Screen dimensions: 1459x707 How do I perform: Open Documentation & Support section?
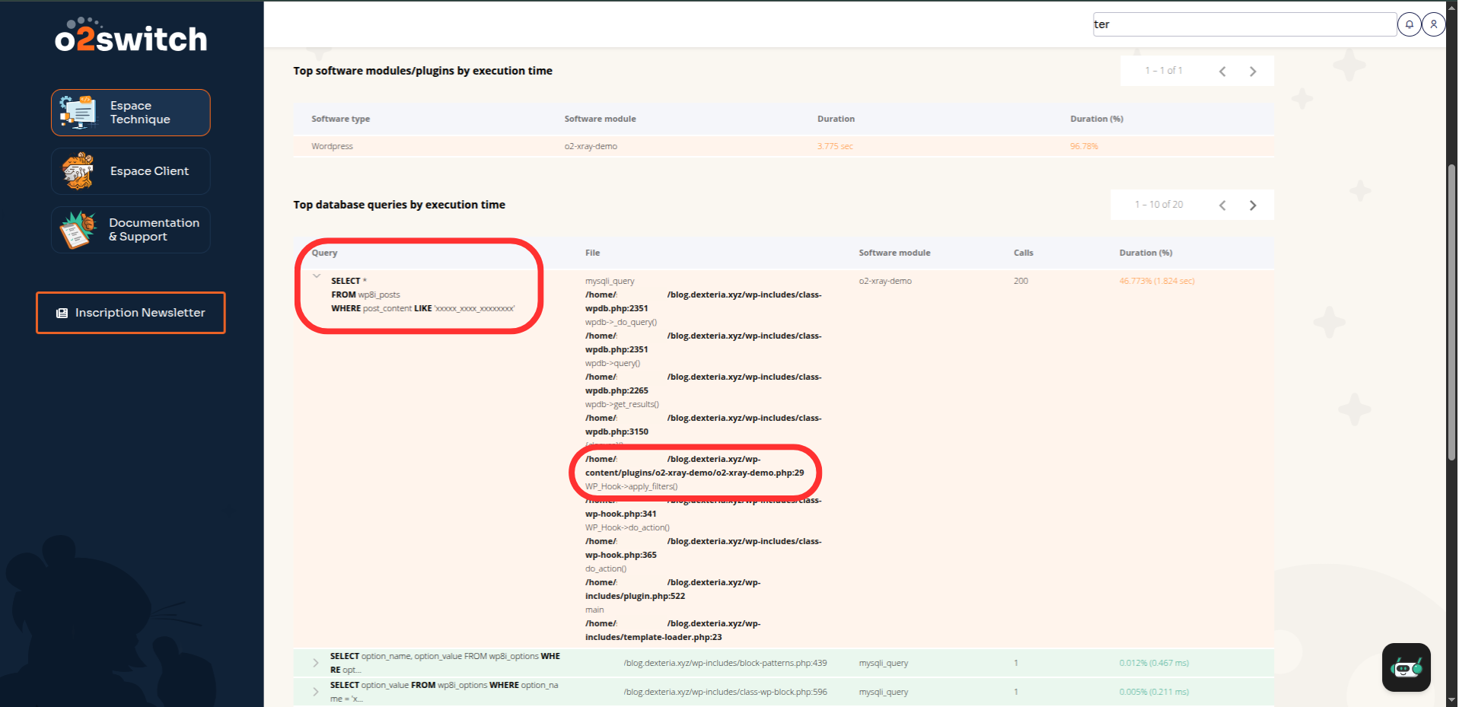(131, 230)
